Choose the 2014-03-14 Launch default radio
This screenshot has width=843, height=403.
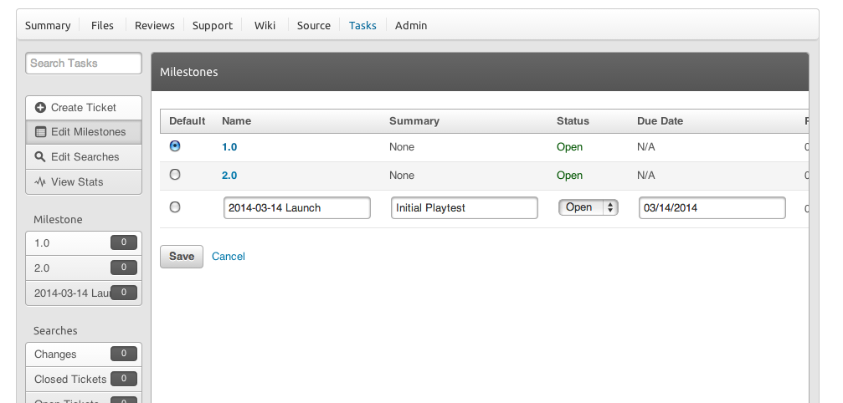(175, 207)
